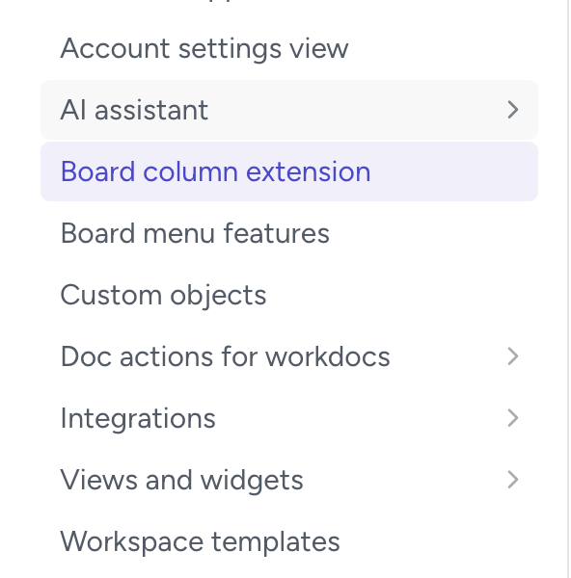571x578 pixels.
Task: Click the gray hovered AI assistant row background
Action: [x=289, y=110]
